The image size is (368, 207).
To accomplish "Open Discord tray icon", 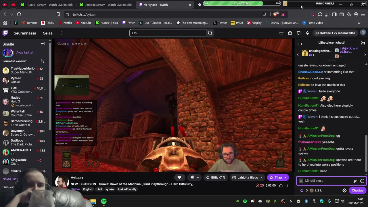I will click(x=253, y=201).
